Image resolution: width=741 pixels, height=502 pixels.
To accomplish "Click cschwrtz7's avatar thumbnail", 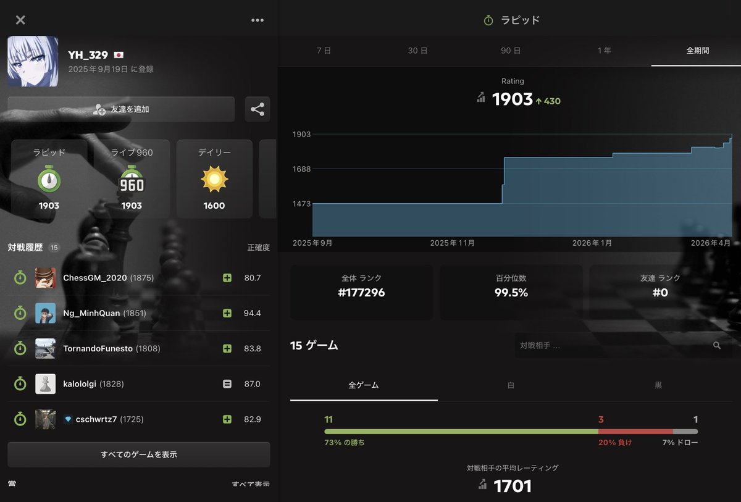I will click(x=45, y=419).
